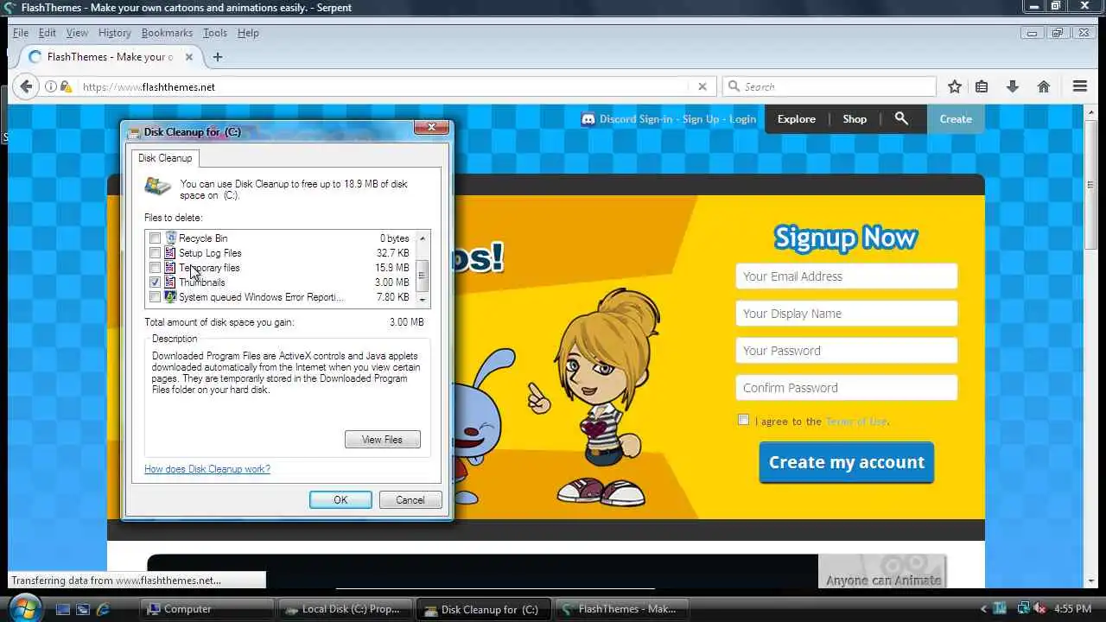Open the browser hamburger menu
This screenshot has height=622, width=1106.
click(1080, 86)
